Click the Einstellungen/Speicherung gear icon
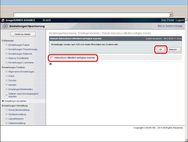This screenshot has height=142, width=188. click(5, 26)
